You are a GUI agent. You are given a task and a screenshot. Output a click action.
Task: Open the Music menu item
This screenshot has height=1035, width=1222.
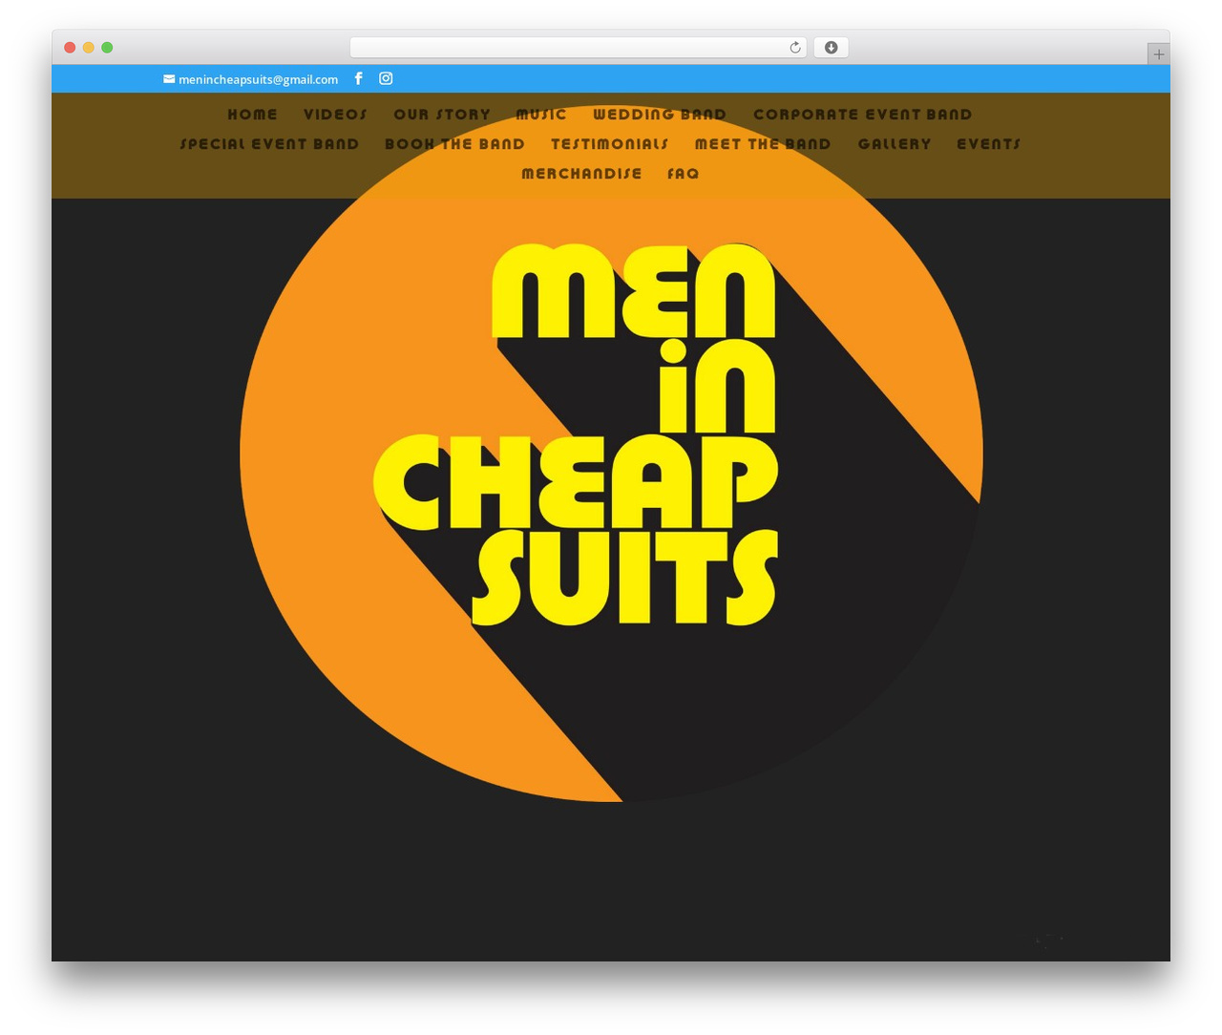click(x=541, y=115)
